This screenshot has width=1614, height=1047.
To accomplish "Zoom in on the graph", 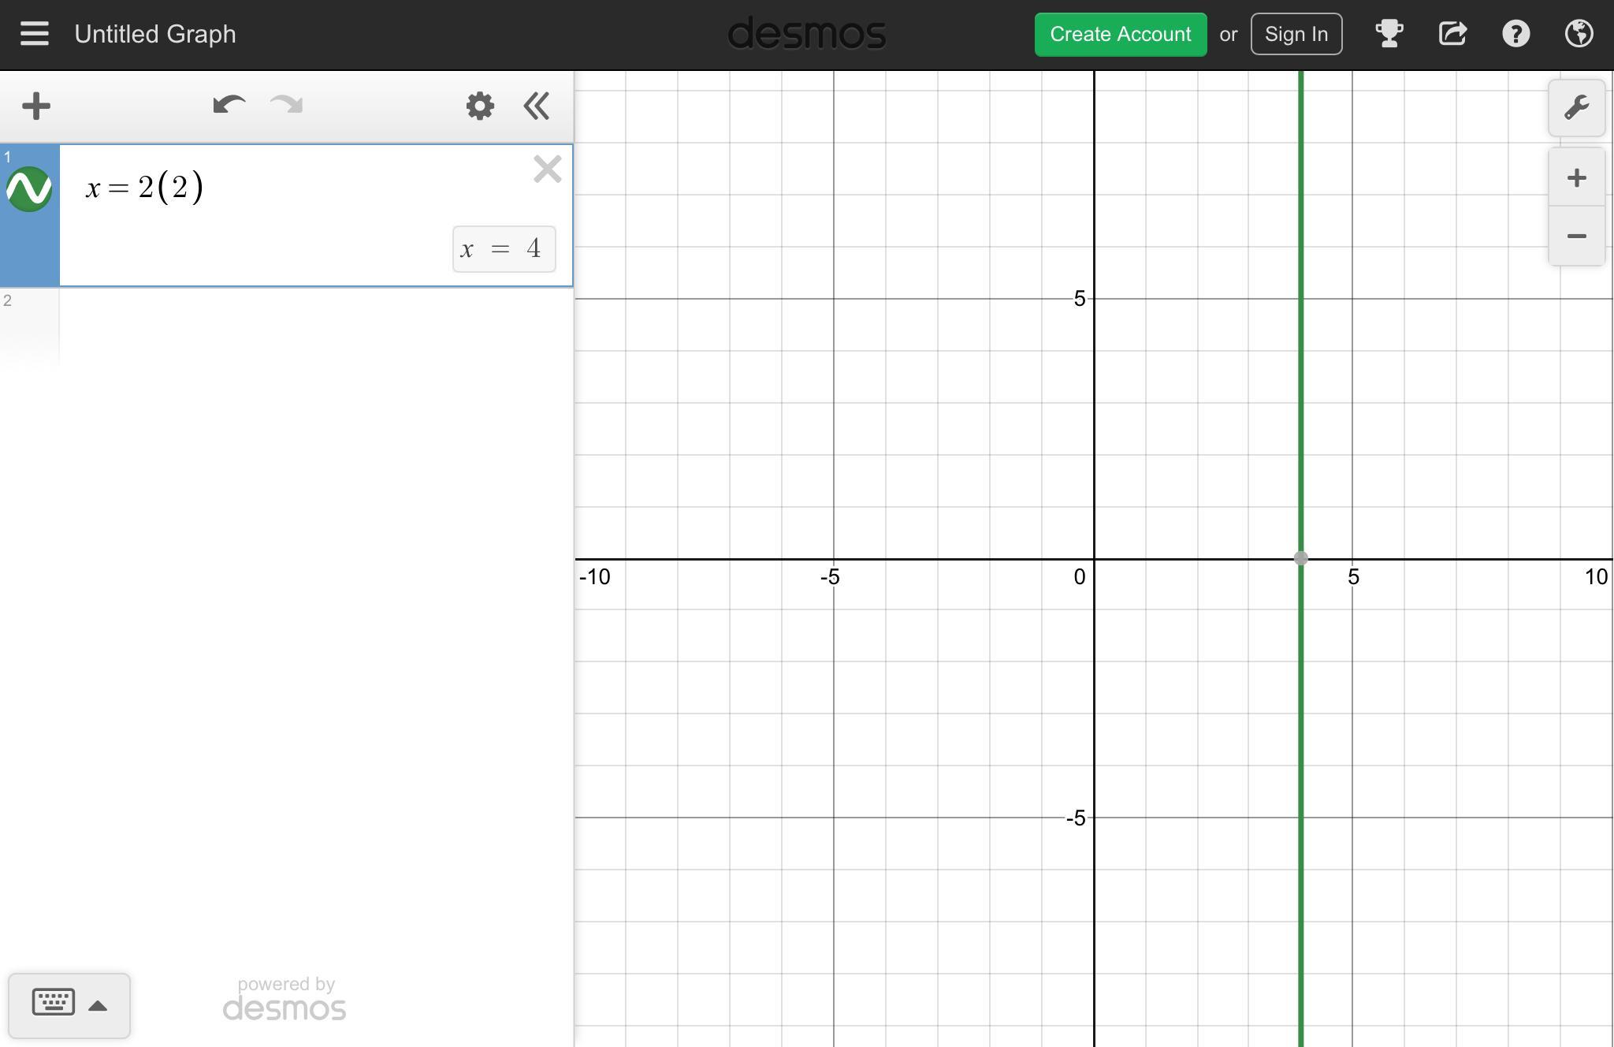I will (1576, 178).
